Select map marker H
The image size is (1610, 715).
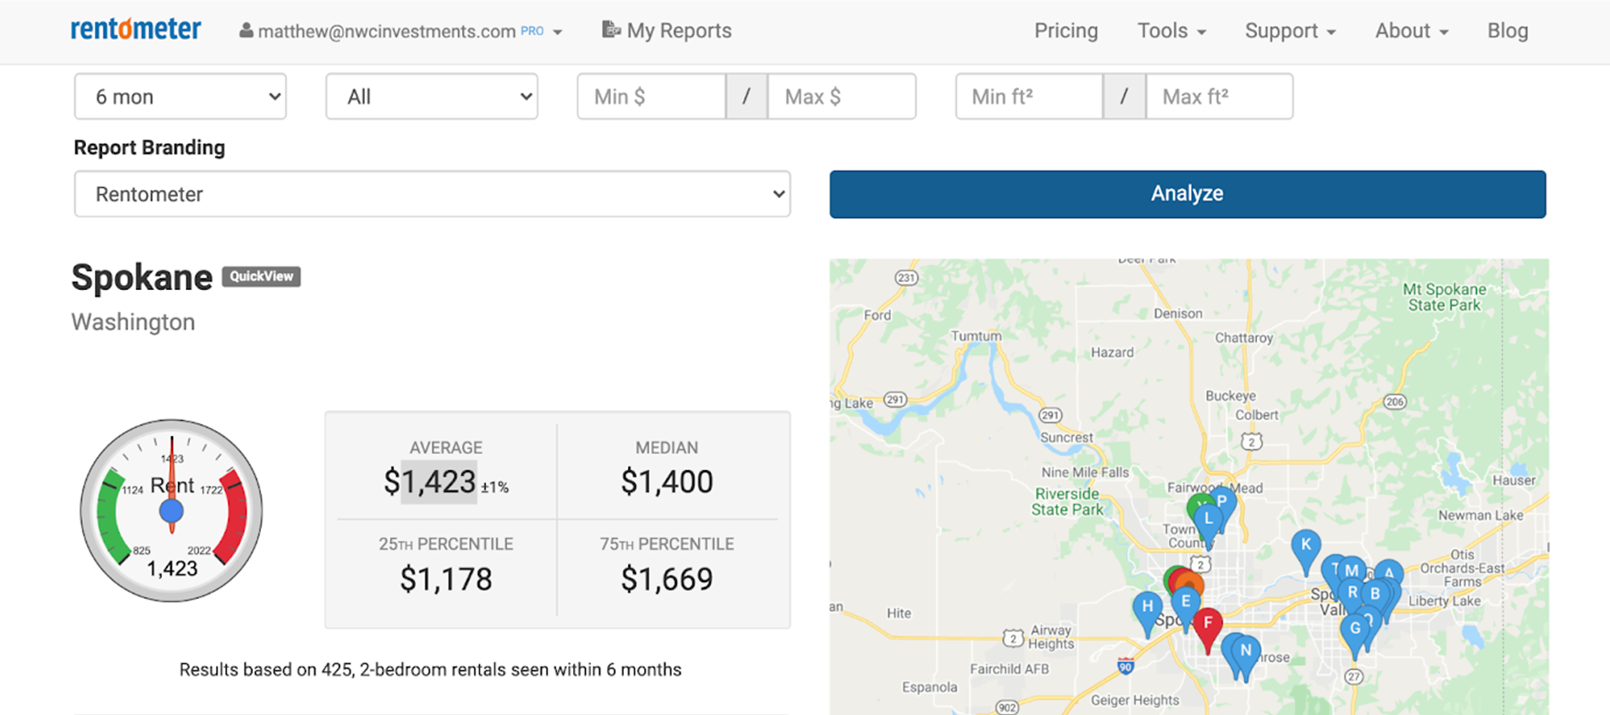(1147, 613)
